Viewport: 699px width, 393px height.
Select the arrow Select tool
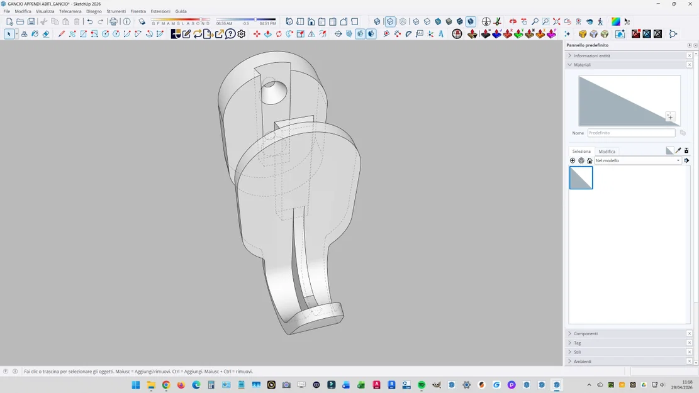pos(9,34)
